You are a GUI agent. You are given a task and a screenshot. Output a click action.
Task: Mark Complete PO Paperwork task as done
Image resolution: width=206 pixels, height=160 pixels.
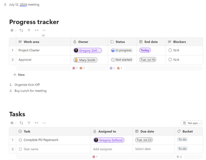(20, 140)
